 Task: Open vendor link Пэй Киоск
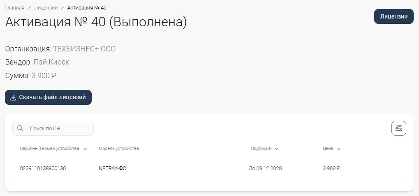51,62
